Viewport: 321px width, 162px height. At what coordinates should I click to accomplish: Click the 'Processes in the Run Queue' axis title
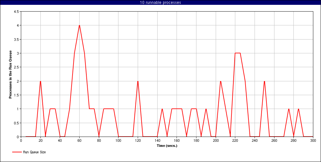coord(10,74)
